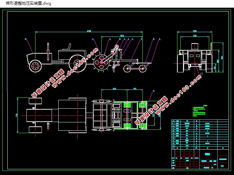Screen dimensions: 234x175
Task: Click the tractor's front wheel in the side view
Action: click(36, 66)
